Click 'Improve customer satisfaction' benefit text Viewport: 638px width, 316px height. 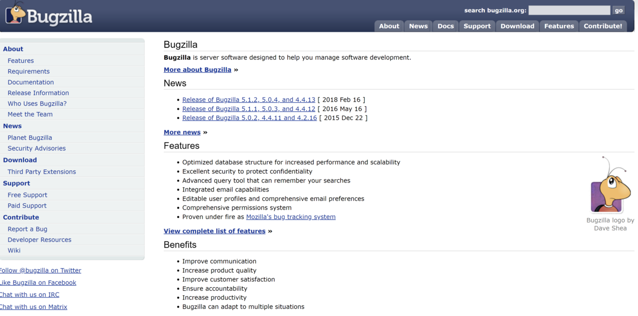pyautogui.click(x=229, y=279)
